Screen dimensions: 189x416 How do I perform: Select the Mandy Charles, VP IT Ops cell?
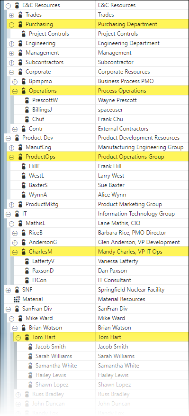point(142,252)
